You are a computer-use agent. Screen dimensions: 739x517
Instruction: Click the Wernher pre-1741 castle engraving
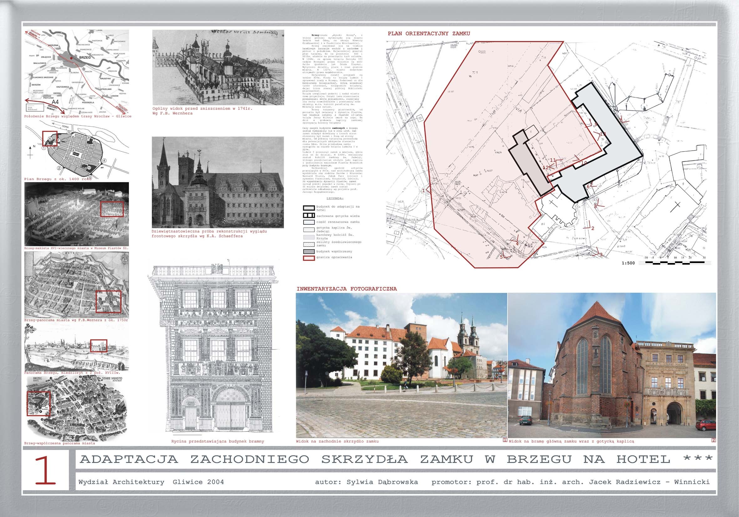[218, 67]
